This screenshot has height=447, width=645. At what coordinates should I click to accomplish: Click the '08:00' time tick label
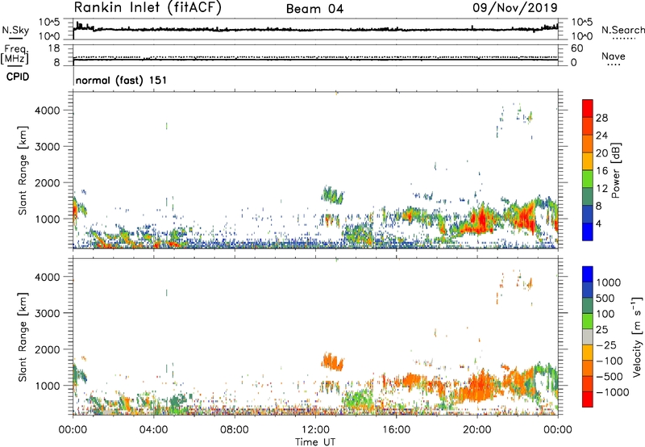[x=235, y=430]
